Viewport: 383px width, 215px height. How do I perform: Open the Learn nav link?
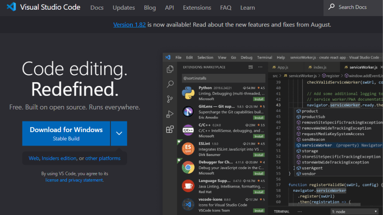[248, 7]
